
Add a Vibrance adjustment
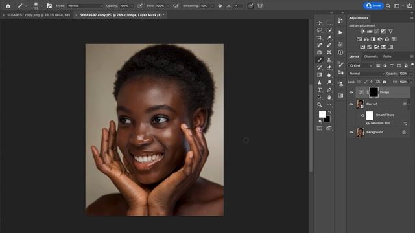(x=390, y=32)
